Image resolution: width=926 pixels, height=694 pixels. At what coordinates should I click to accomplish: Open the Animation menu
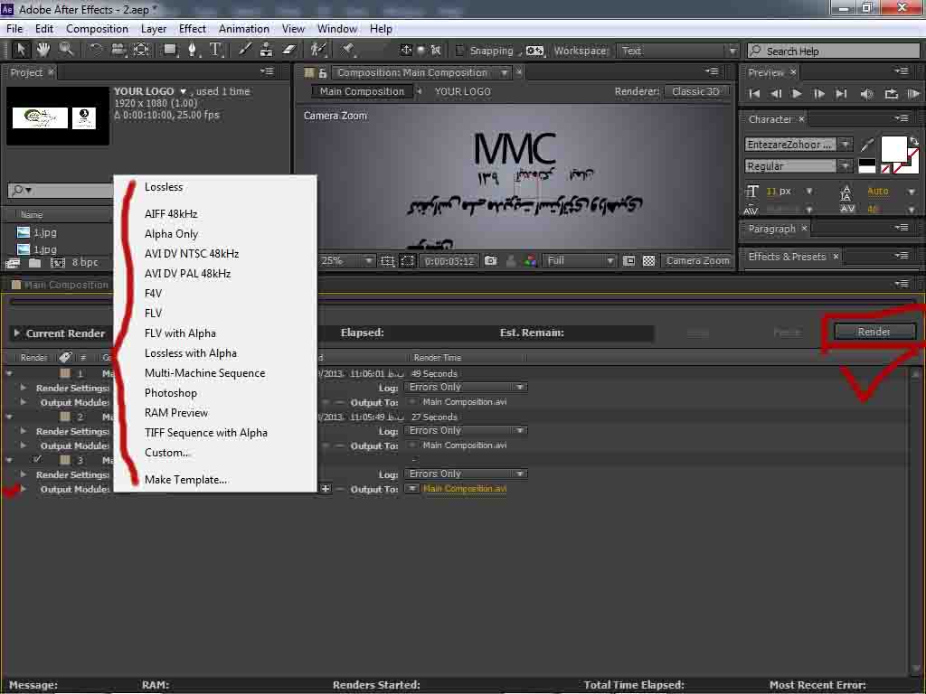(244, 28)
